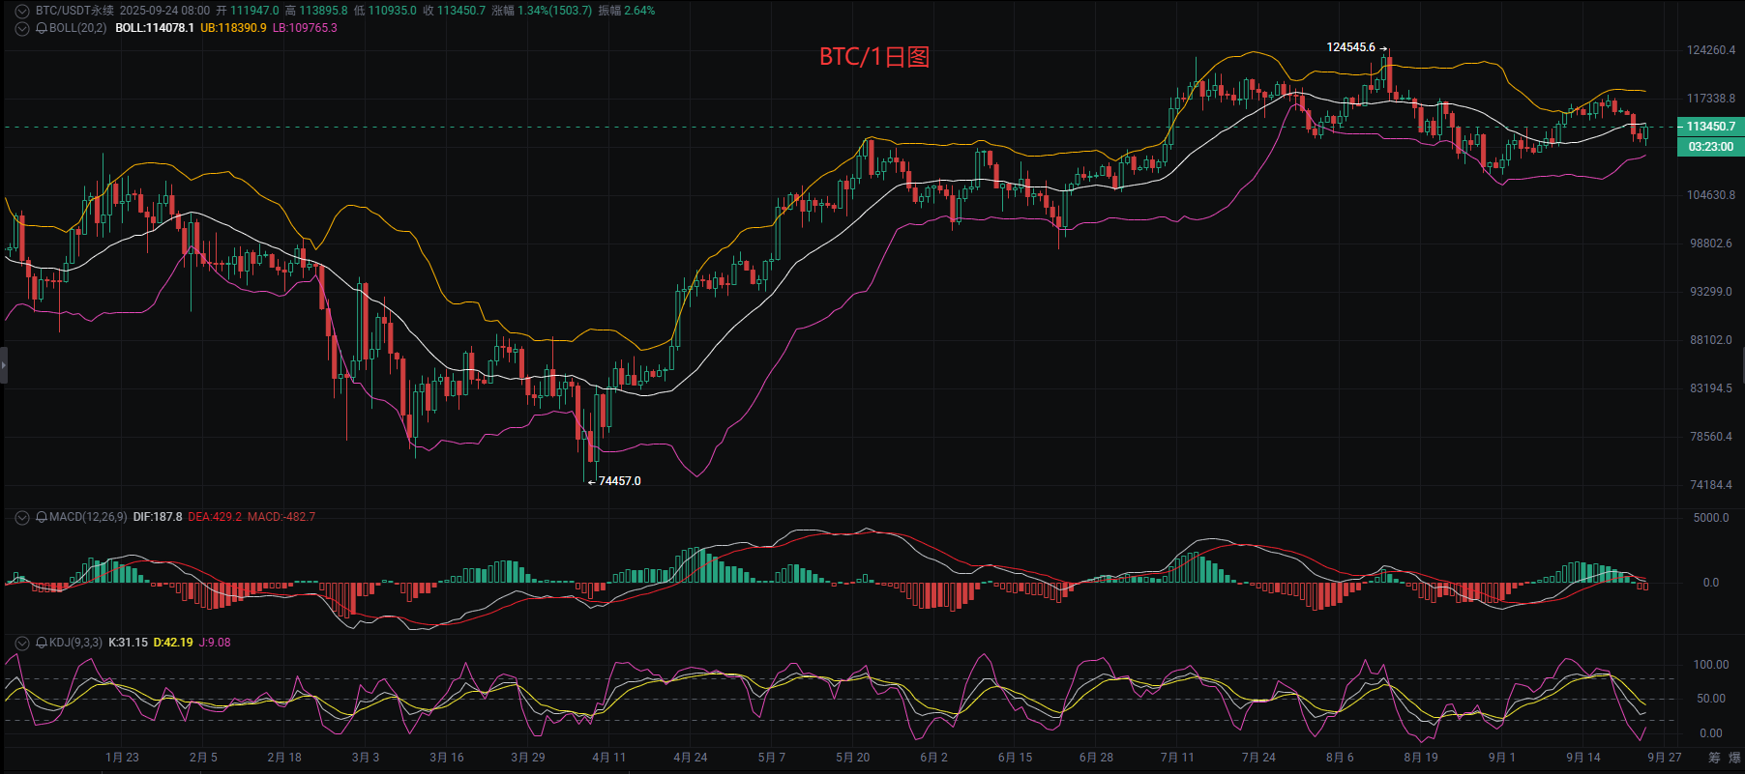Click the KDJ axis label 100.00
This screenshot has width=1745, height=774.
(x=1711, y=665)
